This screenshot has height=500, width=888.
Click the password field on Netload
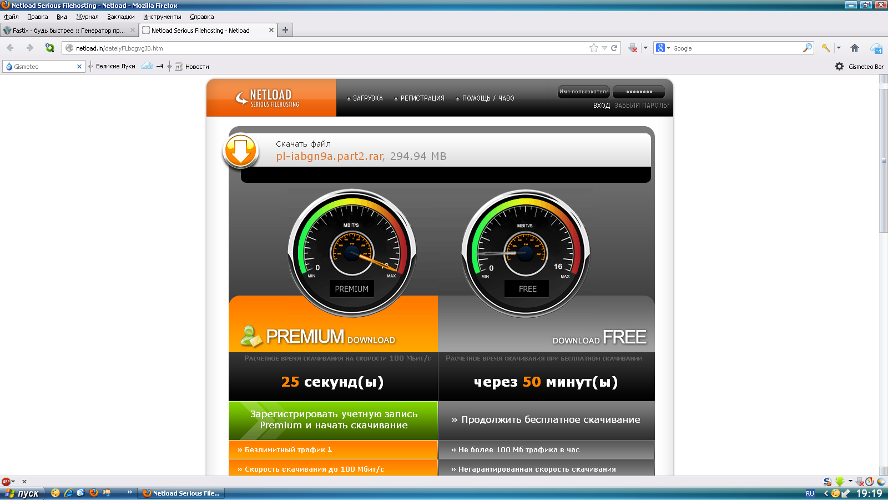click(639, 92)
